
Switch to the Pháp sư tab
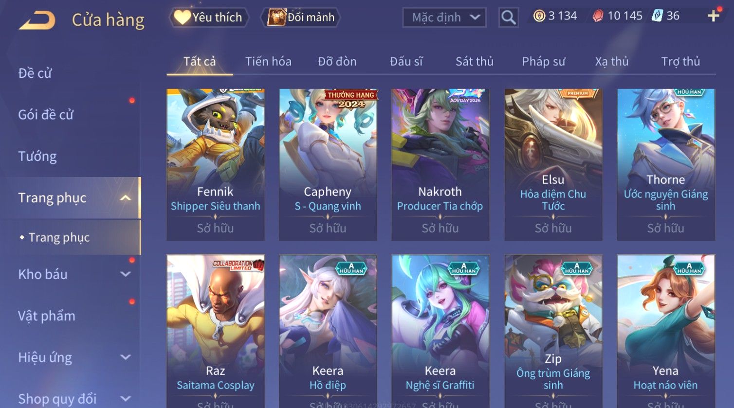(544, 62)
